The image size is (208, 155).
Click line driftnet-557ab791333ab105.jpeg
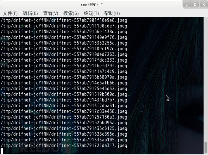pyautogui.click(x=64, y=140)
